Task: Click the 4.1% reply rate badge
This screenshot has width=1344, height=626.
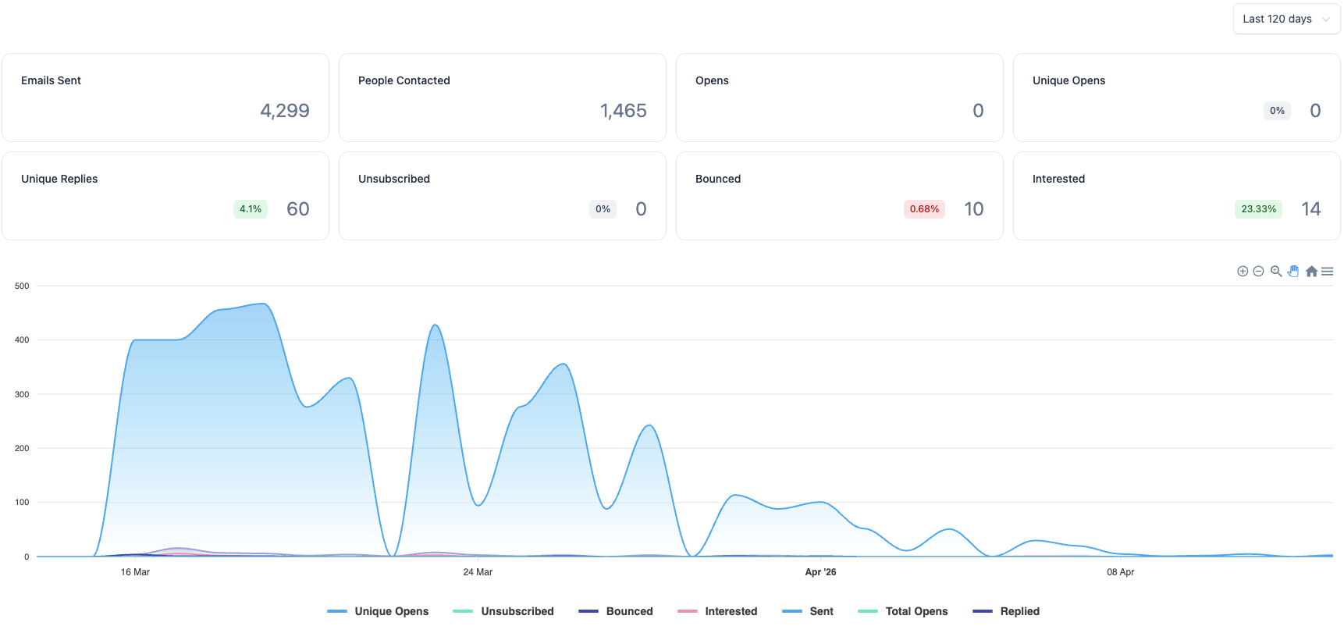Action: [x=251, y=209]
